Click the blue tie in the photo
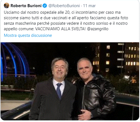Image resolution: width=140 pixels, height=122 pixels. (59, 91)
